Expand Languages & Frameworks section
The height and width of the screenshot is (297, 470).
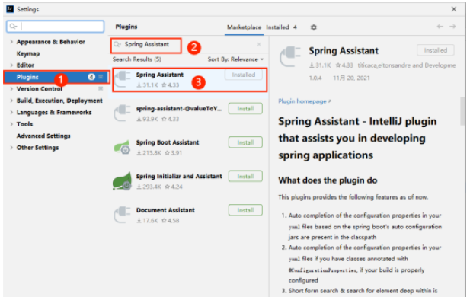coord(11,113)
